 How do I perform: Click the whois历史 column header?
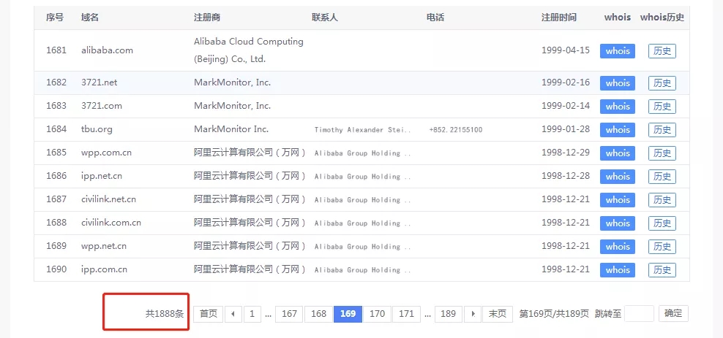[662, 18]
